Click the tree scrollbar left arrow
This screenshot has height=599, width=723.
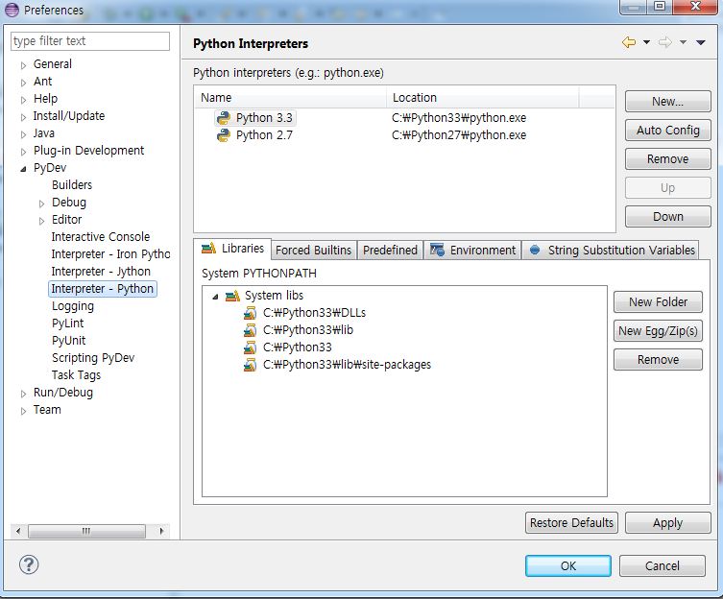tap(18, 531)
